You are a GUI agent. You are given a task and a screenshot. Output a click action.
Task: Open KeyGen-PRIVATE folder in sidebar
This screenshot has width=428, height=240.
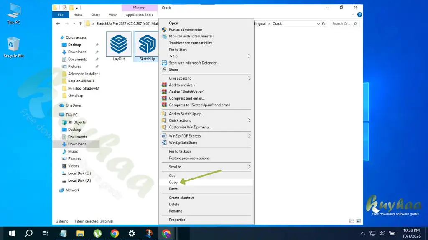tap(82, 81)
